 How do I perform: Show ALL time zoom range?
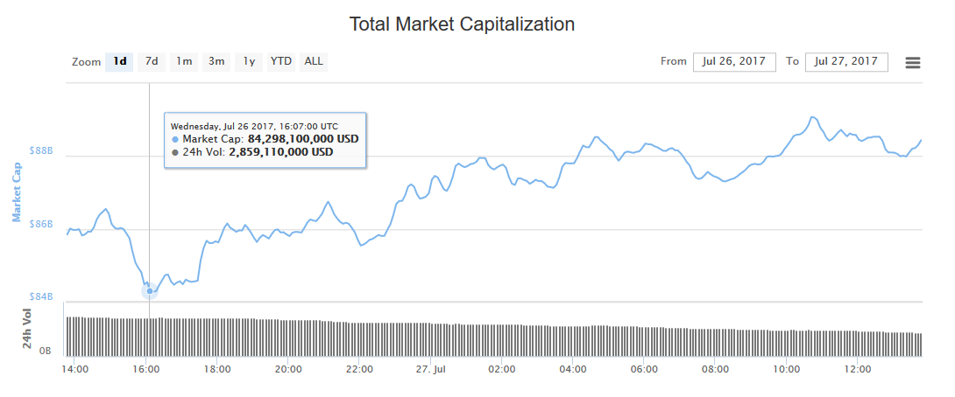point(314,61)
